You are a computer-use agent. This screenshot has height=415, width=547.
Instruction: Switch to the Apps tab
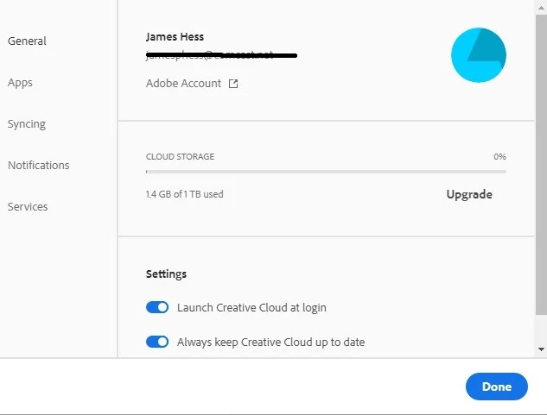point(20,83)
